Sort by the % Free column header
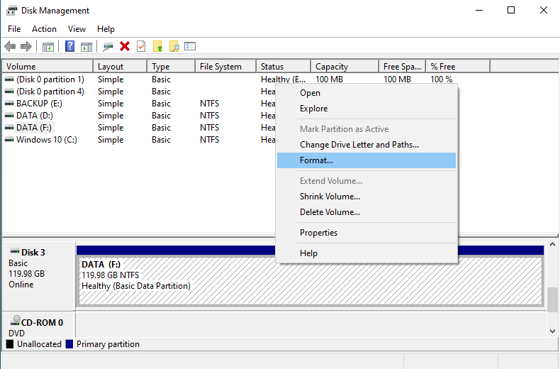The image size is (560, 369). pos(458,67)
